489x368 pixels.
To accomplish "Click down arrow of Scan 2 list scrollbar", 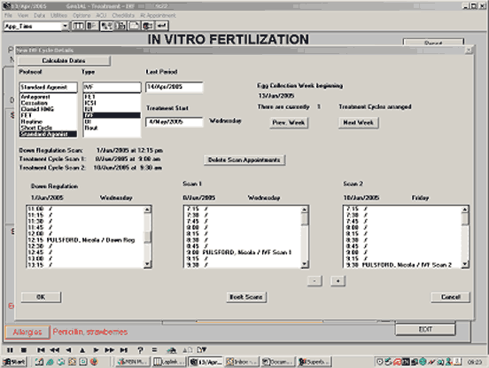I will coord(465,264).
